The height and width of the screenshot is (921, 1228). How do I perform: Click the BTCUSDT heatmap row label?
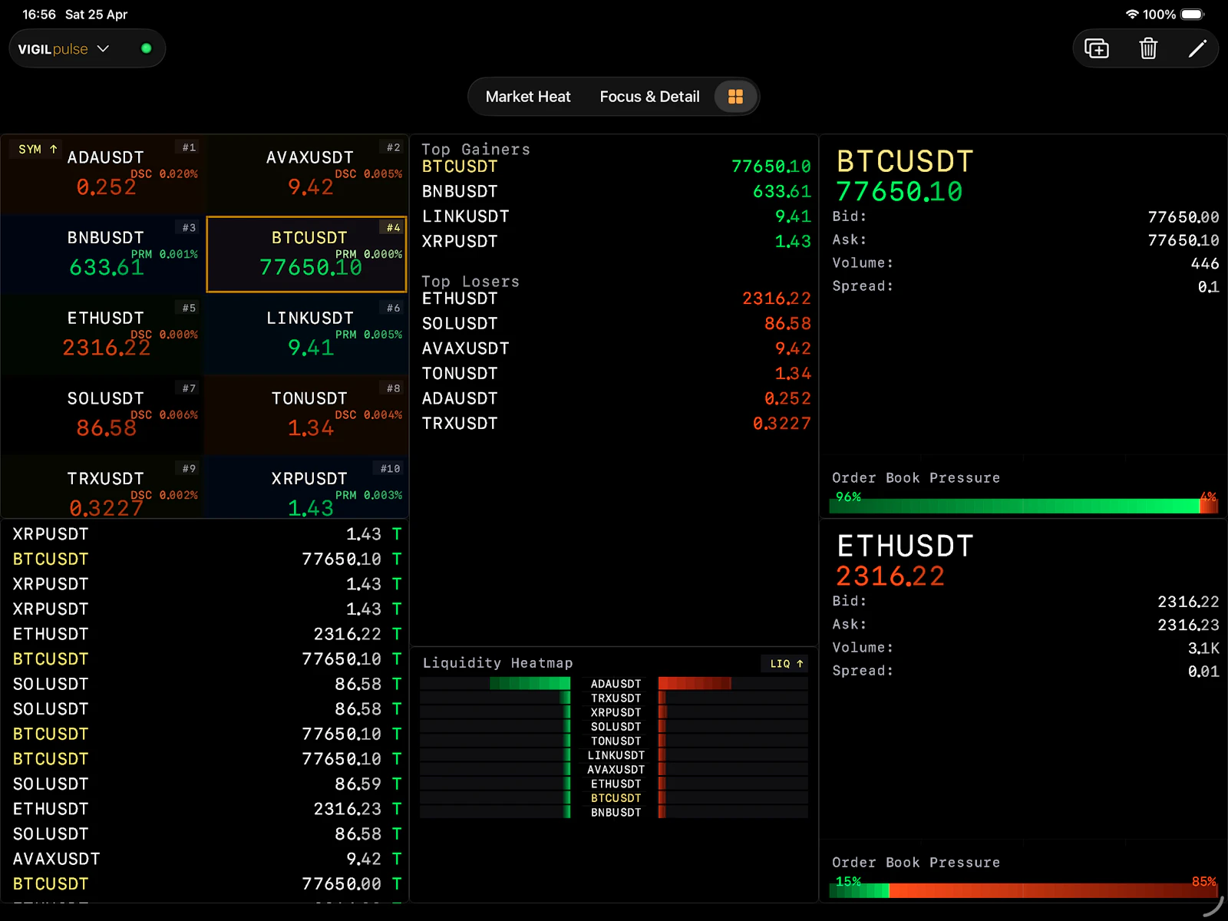(x=616, y=798)
